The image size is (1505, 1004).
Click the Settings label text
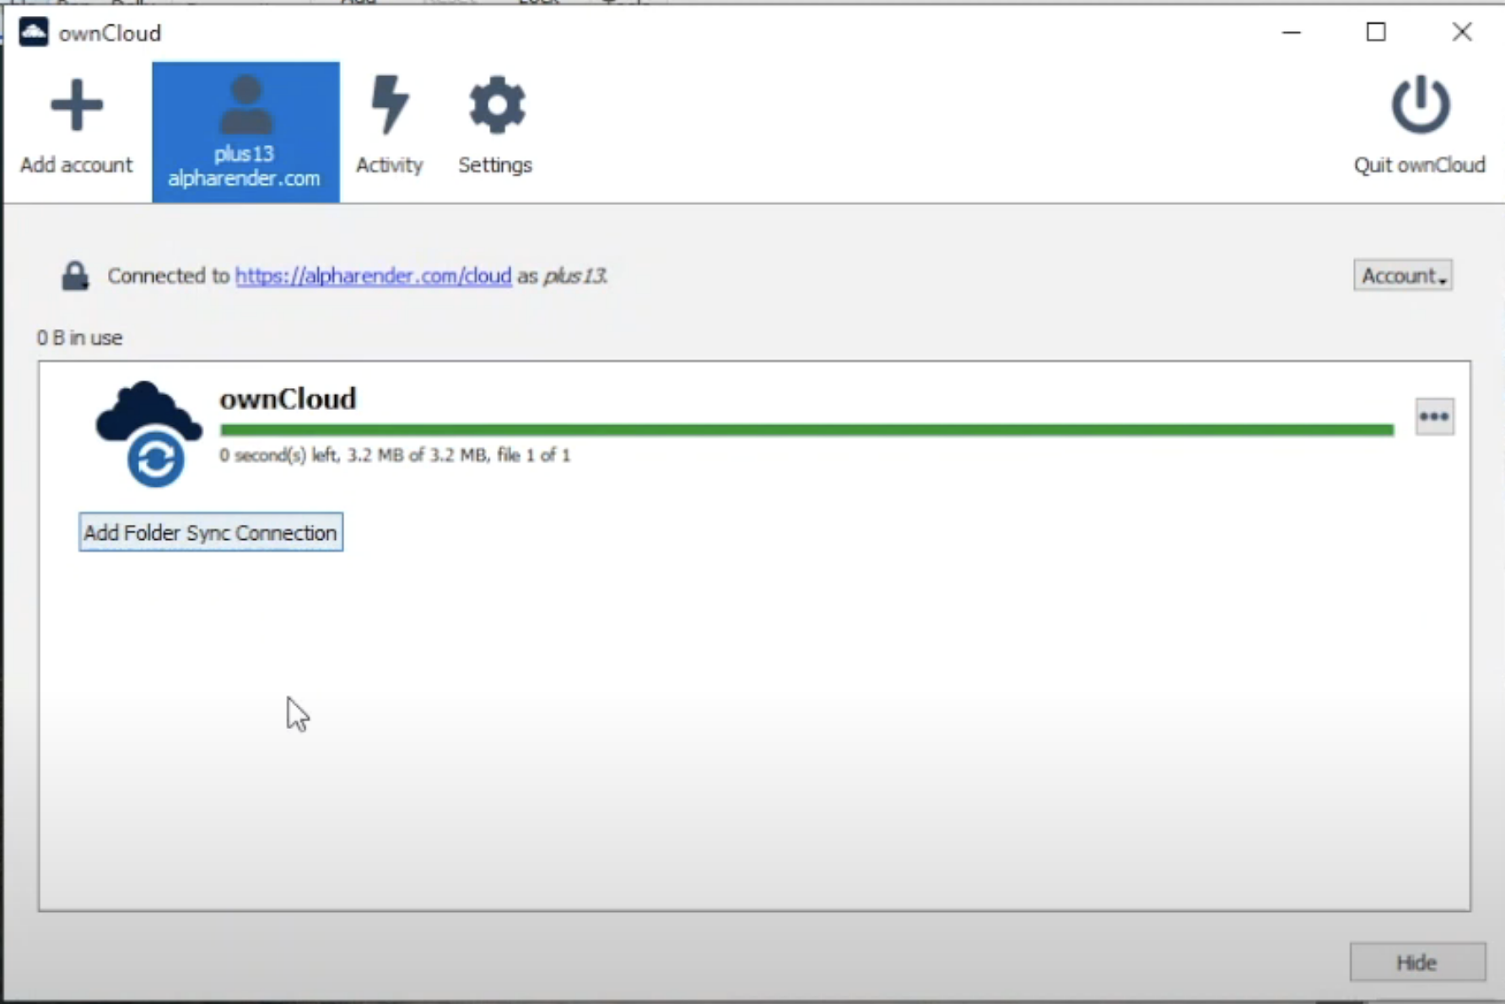coord(495,165)
